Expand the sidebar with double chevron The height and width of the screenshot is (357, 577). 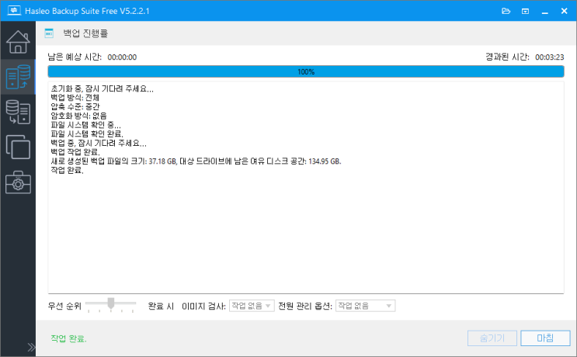[x=31, y=347]
